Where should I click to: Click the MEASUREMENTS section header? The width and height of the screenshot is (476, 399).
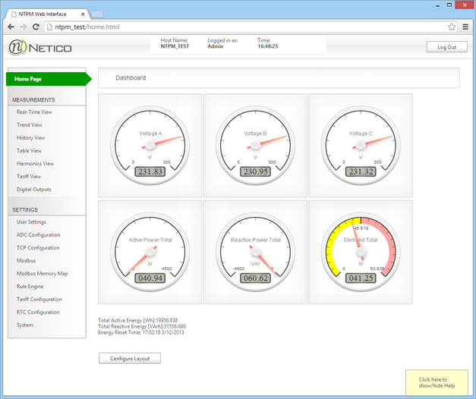33,100
